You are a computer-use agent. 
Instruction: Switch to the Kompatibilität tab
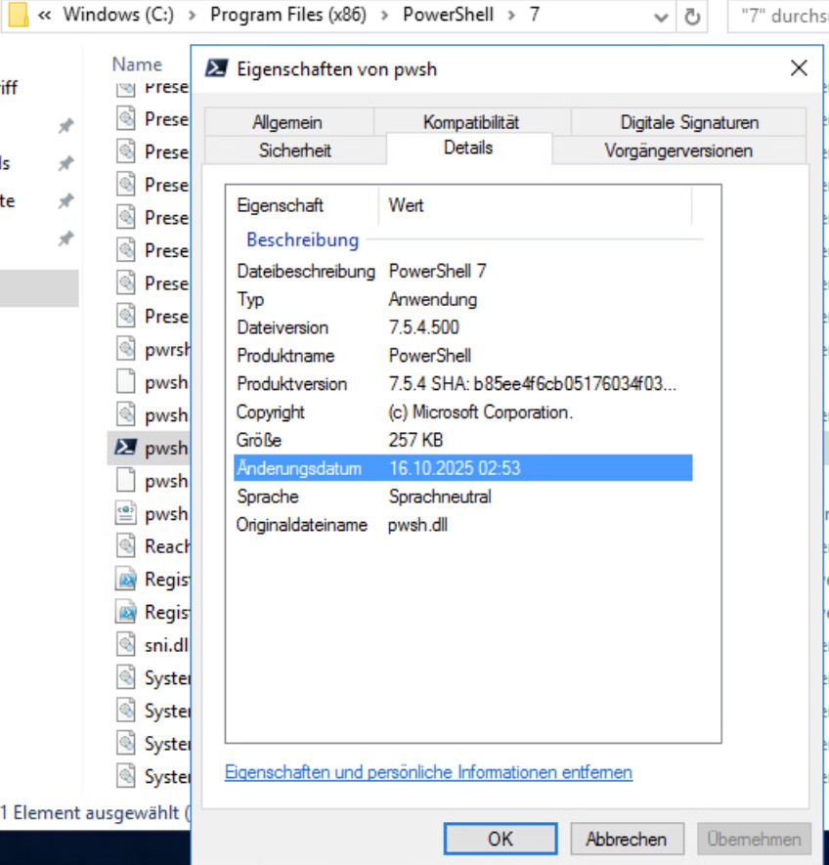[x=470, y=122]
